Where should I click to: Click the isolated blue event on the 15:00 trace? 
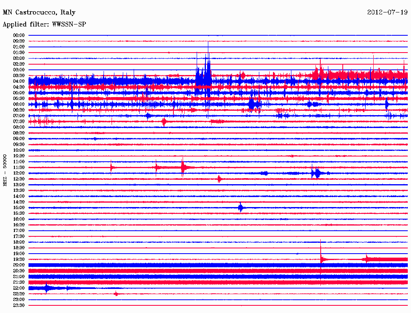[x=240, y=207]
